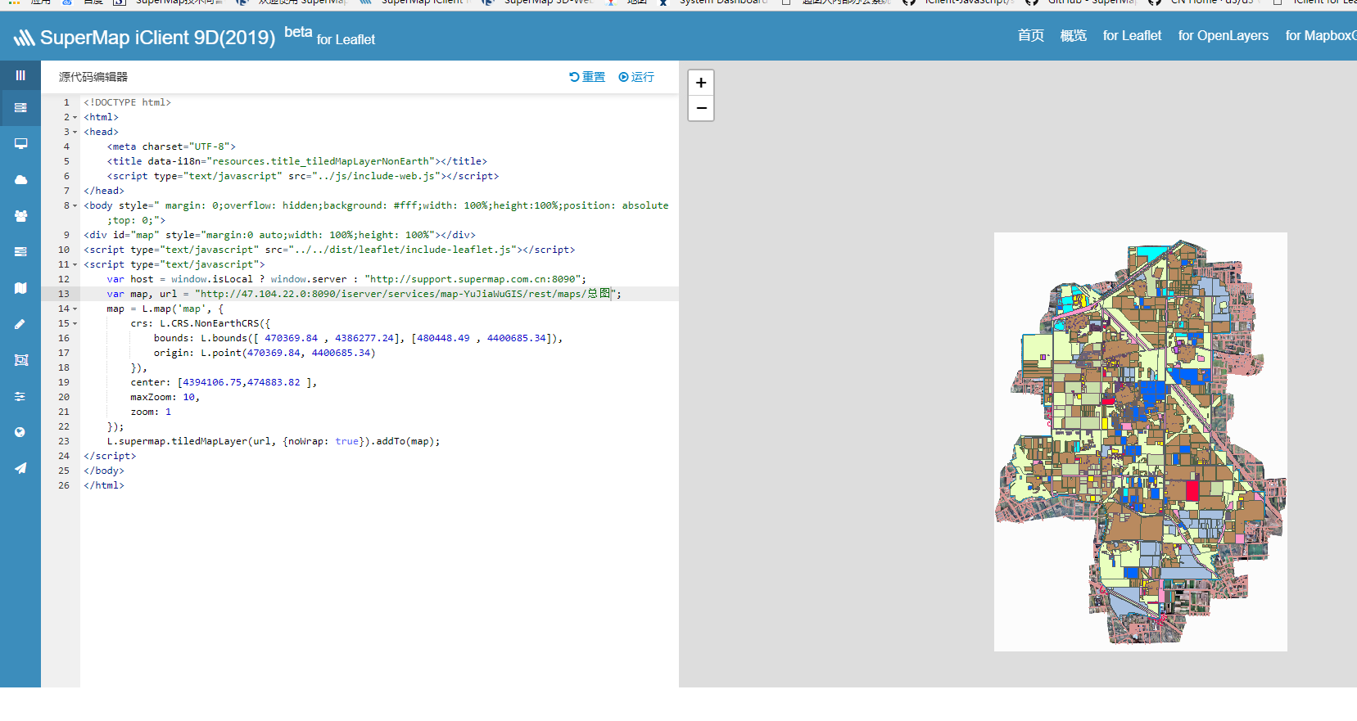
Task: Run the code with 运行 button
Action: click(636, 77)
